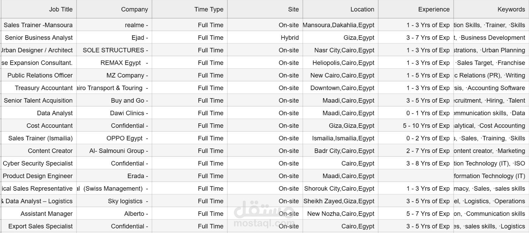Select the Hybrid site cell
The width and height of the screenshot is (529, 233).
pos(265,37)
